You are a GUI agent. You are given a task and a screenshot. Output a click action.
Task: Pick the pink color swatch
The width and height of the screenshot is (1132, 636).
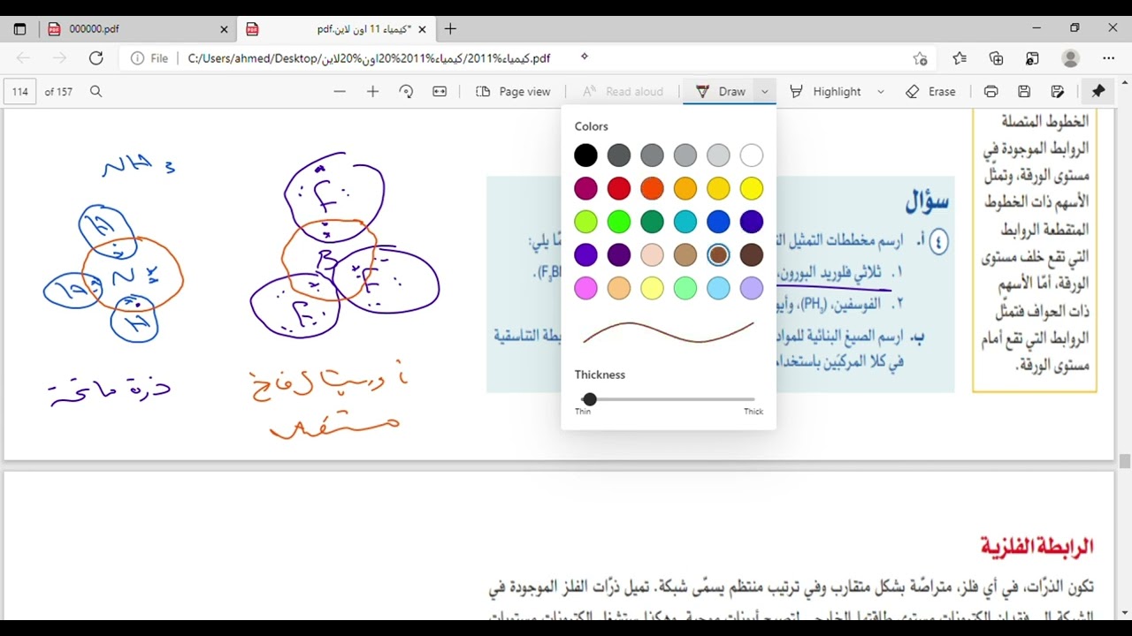point(585,288)
